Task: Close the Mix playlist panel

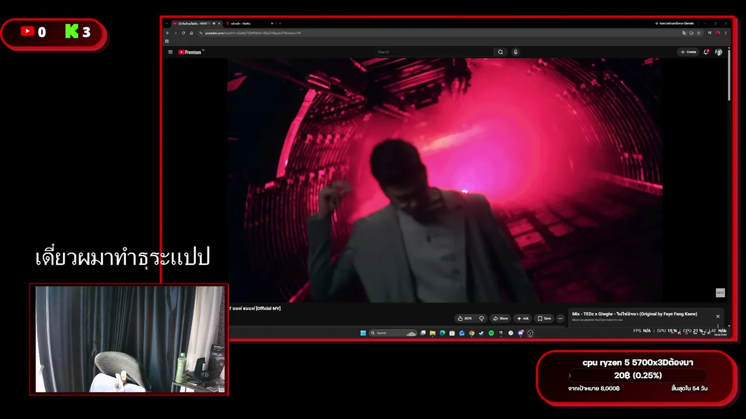Action: point(718,316)
